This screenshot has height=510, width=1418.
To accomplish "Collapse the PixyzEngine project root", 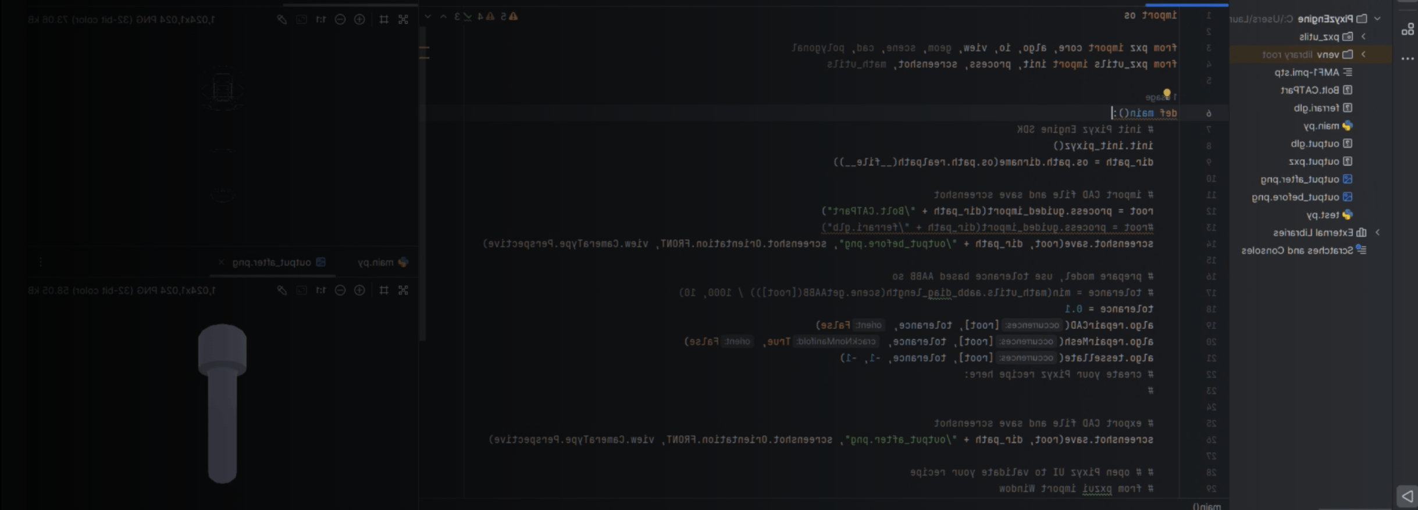I will 1377,19.
